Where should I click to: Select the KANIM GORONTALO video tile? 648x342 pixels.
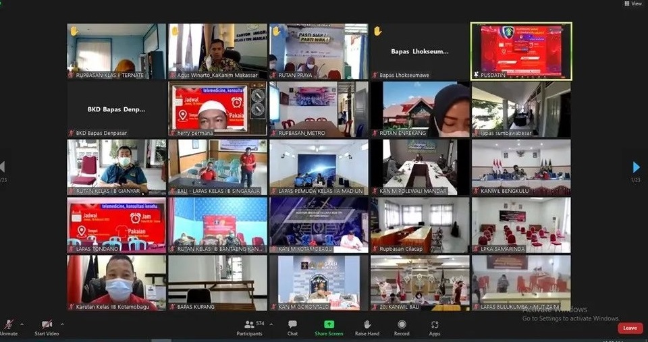(319, 283)
